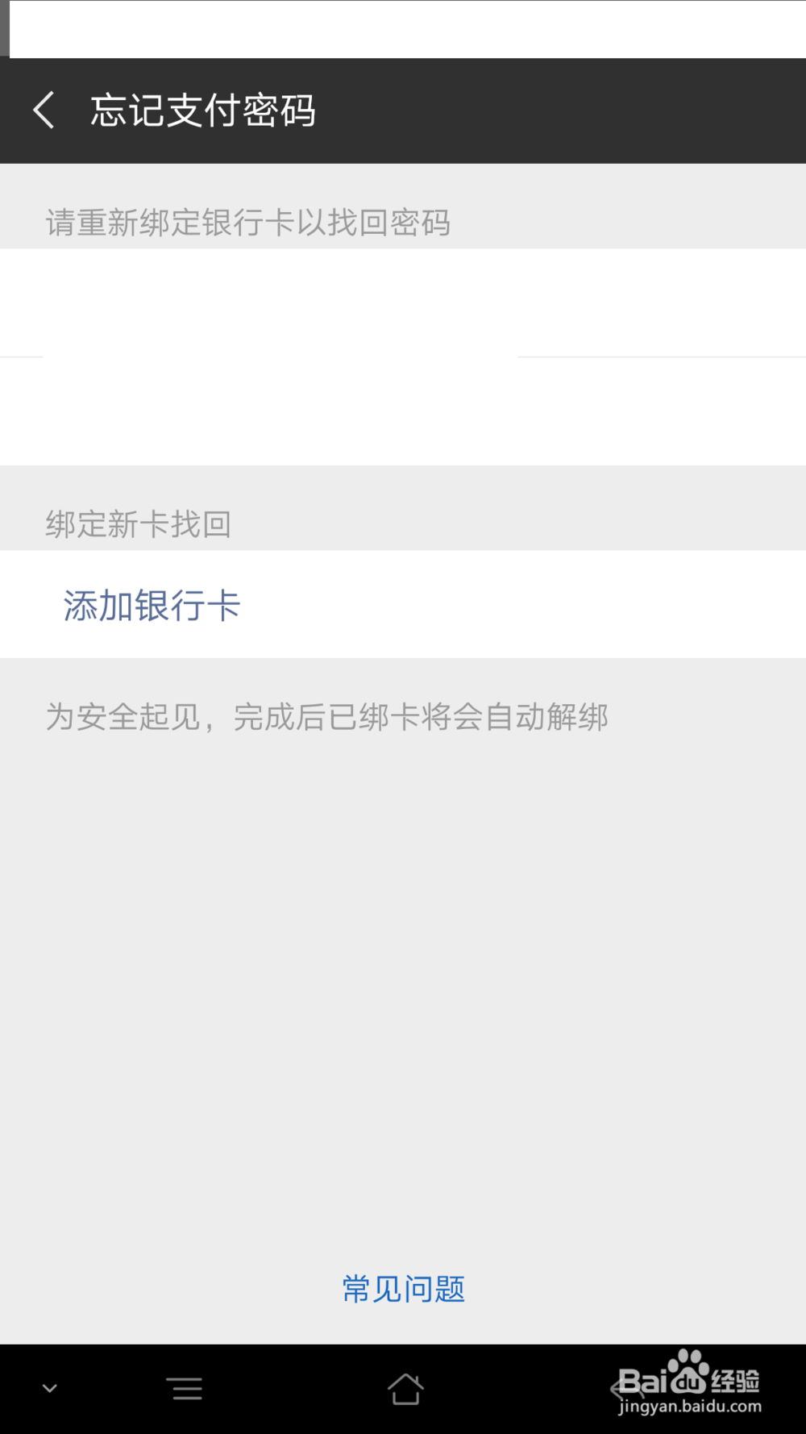Click the Bai watermark letters
This screenshot has height=1434, width=806.
[642, 1381]
